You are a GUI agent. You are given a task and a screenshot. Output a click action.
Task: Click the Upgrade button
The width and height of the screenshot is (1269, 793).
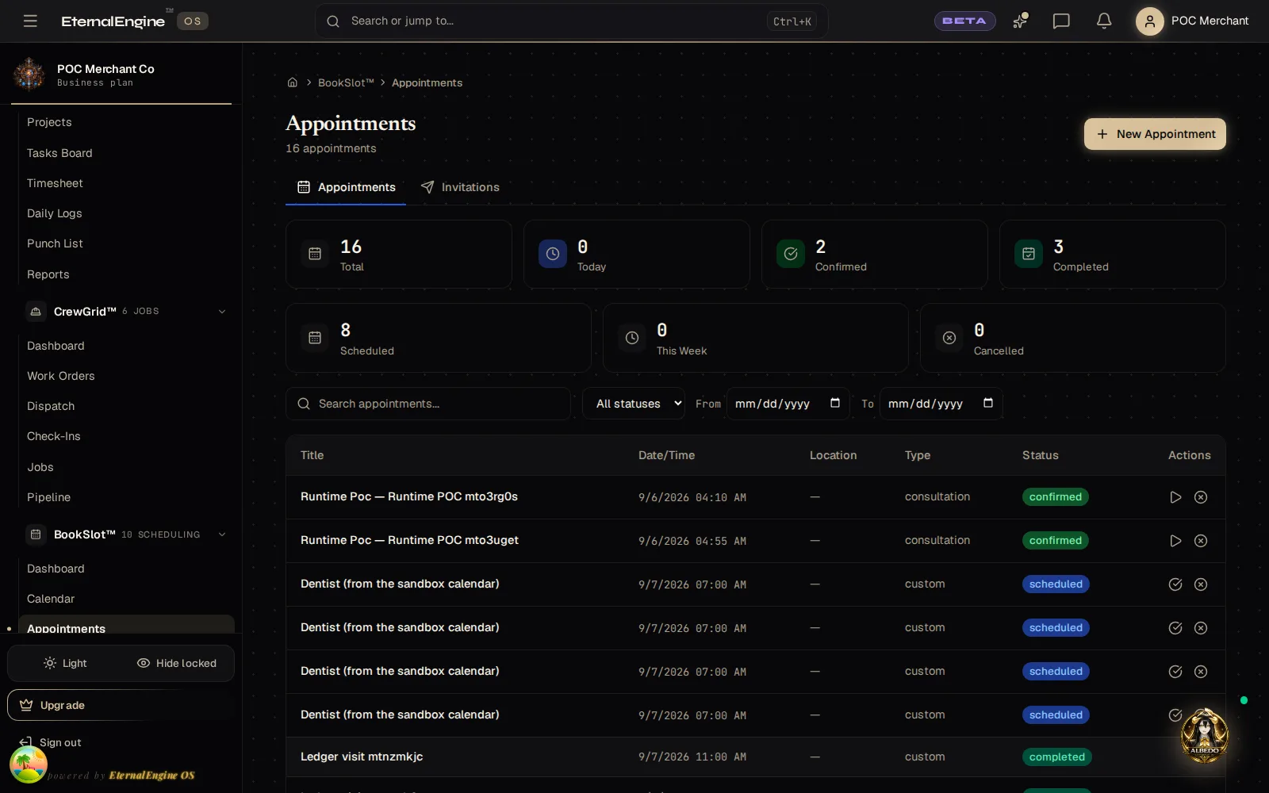click(x=121, y=705)
